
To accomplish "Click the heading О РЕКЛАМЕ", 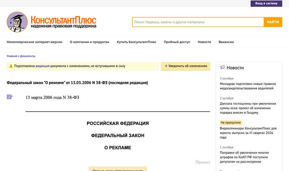I will [x=118, y=148].
